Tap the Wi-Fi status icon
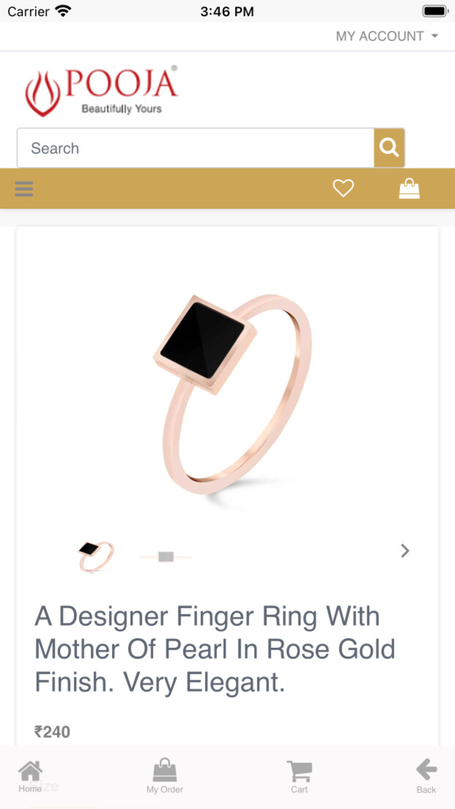Screen dimensions: 455x809 coord(63,11)
